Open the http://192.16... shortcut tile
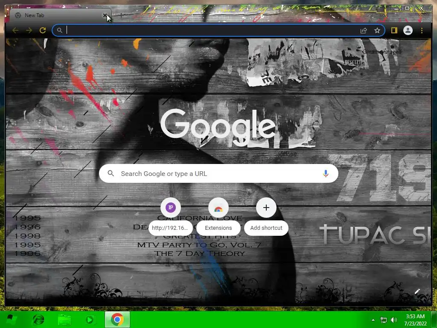 click(x=170, y=217)
